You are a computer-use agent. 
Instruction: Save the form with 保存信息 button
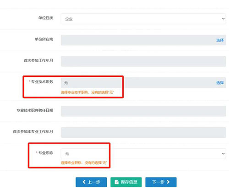pos(126,182)
